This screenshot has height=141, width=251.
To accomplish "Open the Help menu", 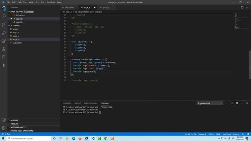I will point(59,2).
